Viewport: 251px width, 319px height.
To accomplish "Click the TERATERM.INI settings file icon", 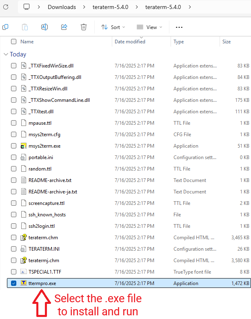I will [24, 249].
